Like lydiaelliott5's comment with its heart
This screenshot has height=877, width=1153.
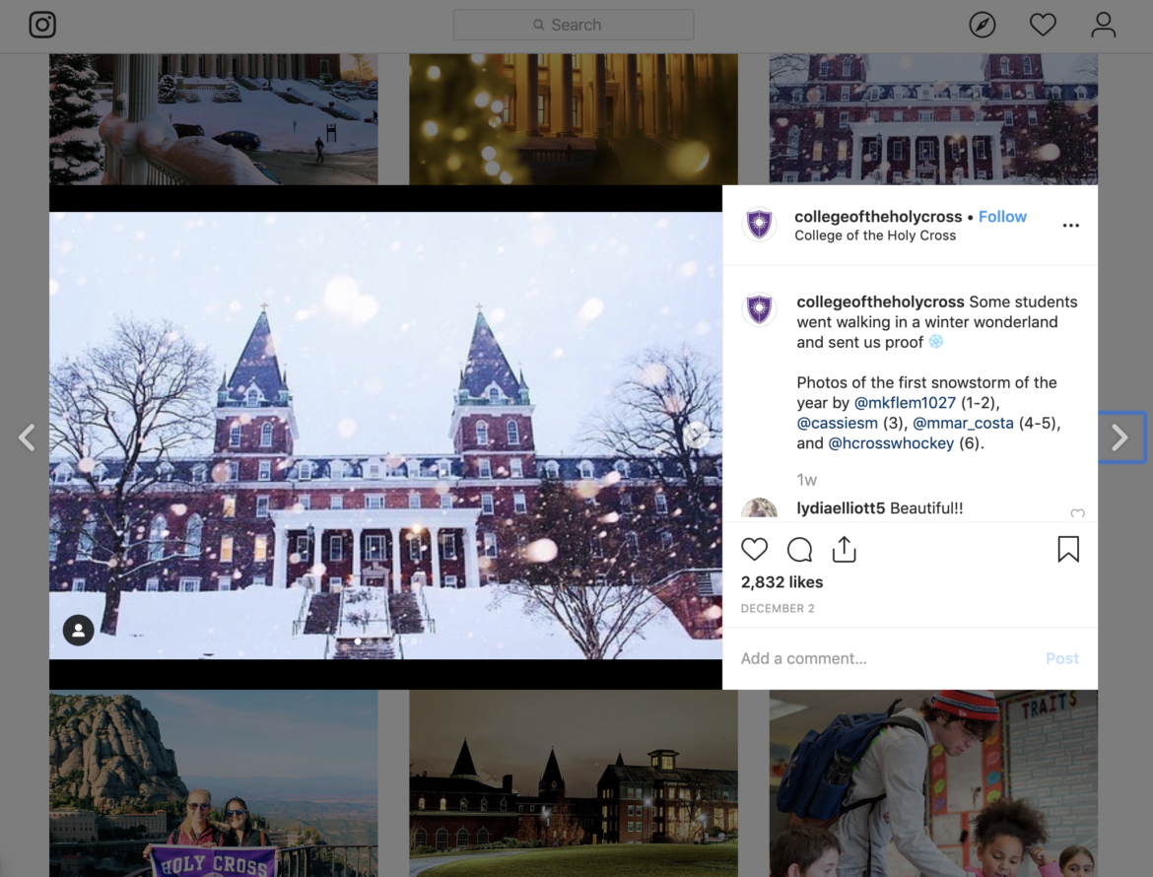(1077, 514)
